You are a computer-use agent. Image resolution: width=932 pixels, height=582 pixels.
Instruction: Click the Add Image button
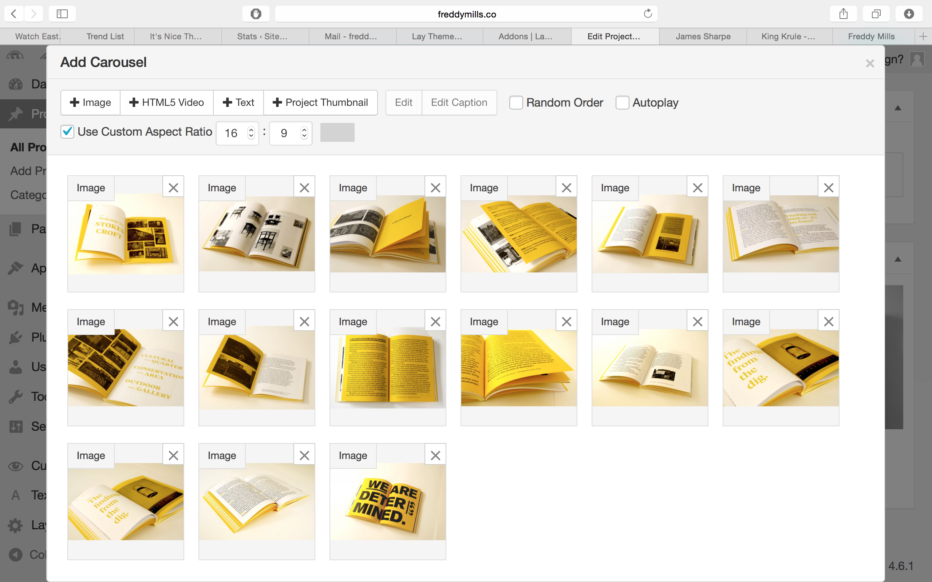point(90,102)
